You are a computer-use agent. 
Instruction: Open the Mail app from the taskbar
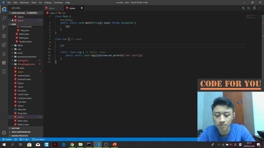[38, 144]
